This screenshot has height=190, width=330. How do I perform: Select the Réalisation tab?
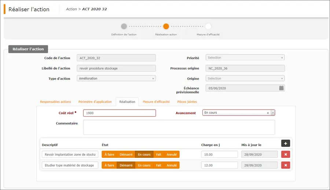tap(127, 102)
